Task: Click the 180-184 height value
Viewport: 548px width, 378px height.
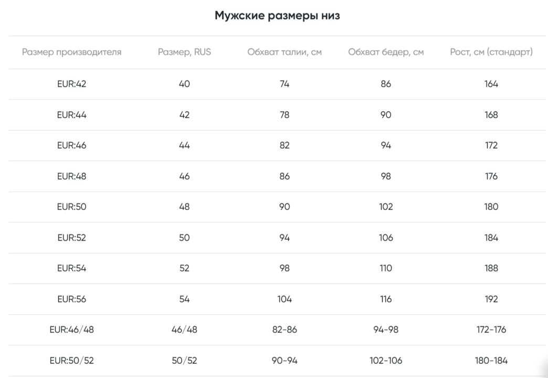Action: coord(491,361)
